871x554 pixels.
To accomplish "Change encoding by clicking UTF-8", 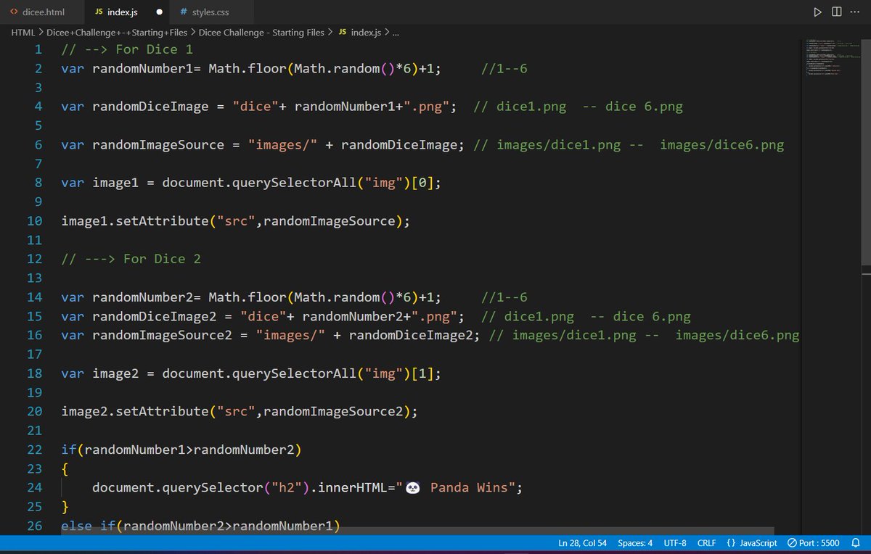I will 674,542.
